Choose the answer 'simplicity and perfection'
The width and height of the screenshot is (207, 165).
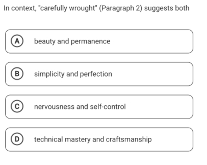73,74
